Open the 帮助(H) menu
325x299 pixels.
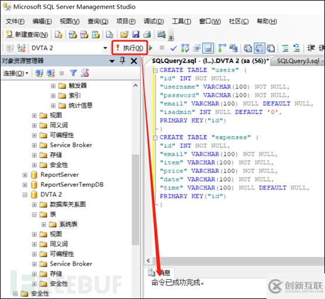[x=267, y=22]
